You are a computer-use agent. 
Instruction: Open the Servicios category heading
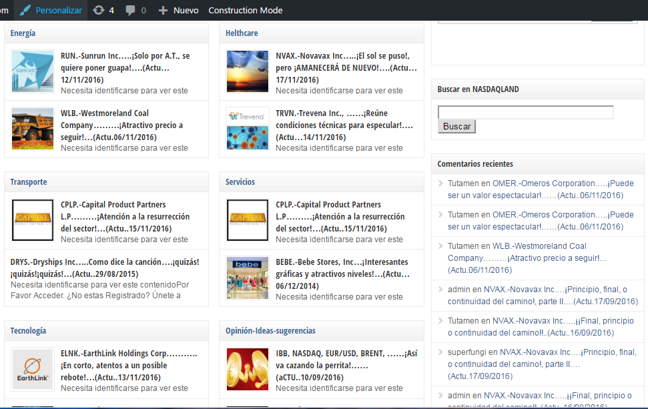coord(240,181)
